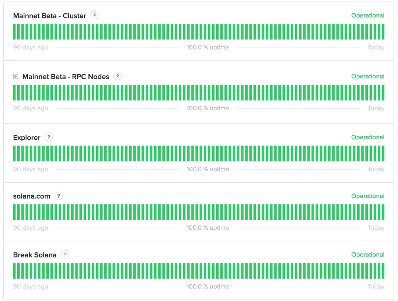Click uptime percentage under solana.com
Image resolution: width=398 pixels, height=301 pixels.
207,228
